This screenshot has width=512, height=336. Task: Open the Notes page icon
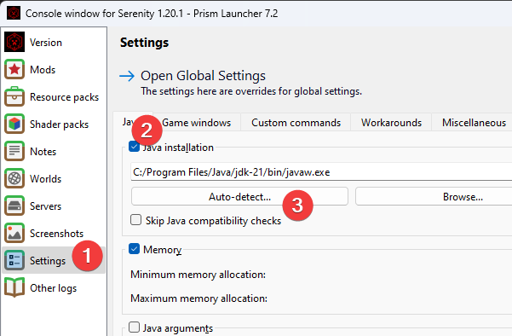coord(14,151)
